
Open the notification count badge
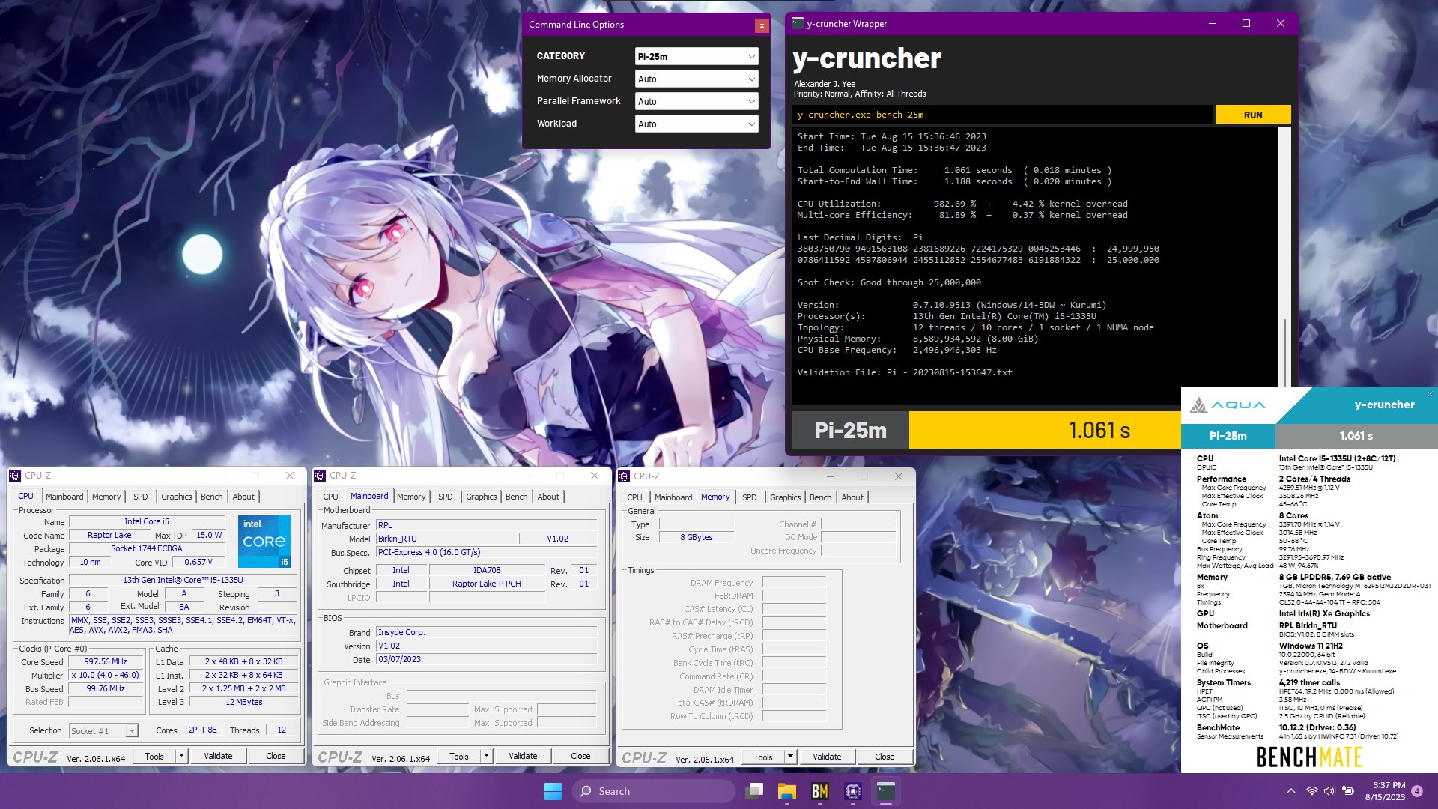[x=1417, y=791]
